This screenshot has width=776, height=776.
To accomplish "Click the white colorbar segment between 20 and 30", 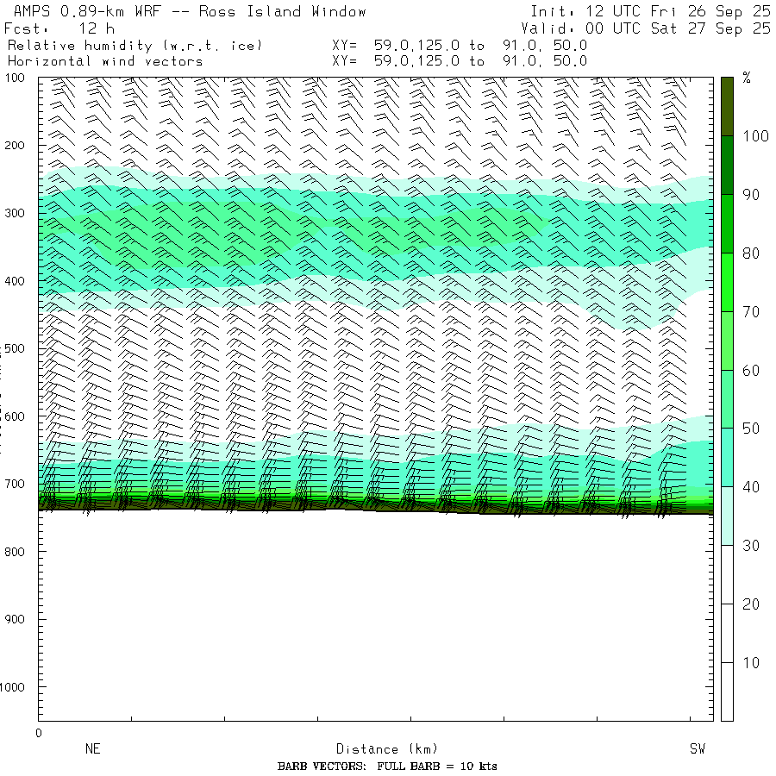I will tap(727, 574).
